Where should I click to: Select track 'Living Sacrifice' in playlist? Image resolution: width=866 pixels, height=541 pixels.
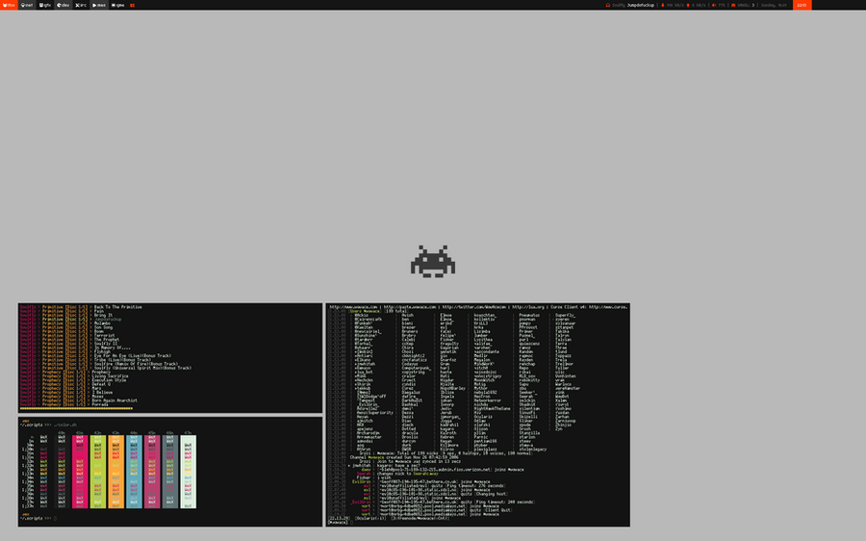point(110,376)
